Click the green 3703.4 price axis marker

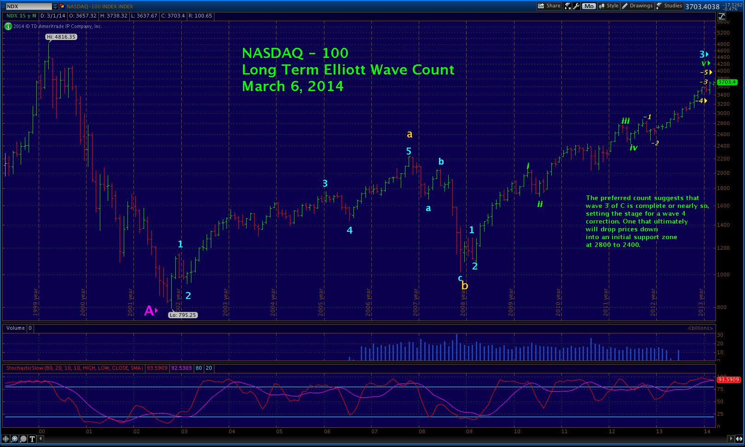pos(727,82)
